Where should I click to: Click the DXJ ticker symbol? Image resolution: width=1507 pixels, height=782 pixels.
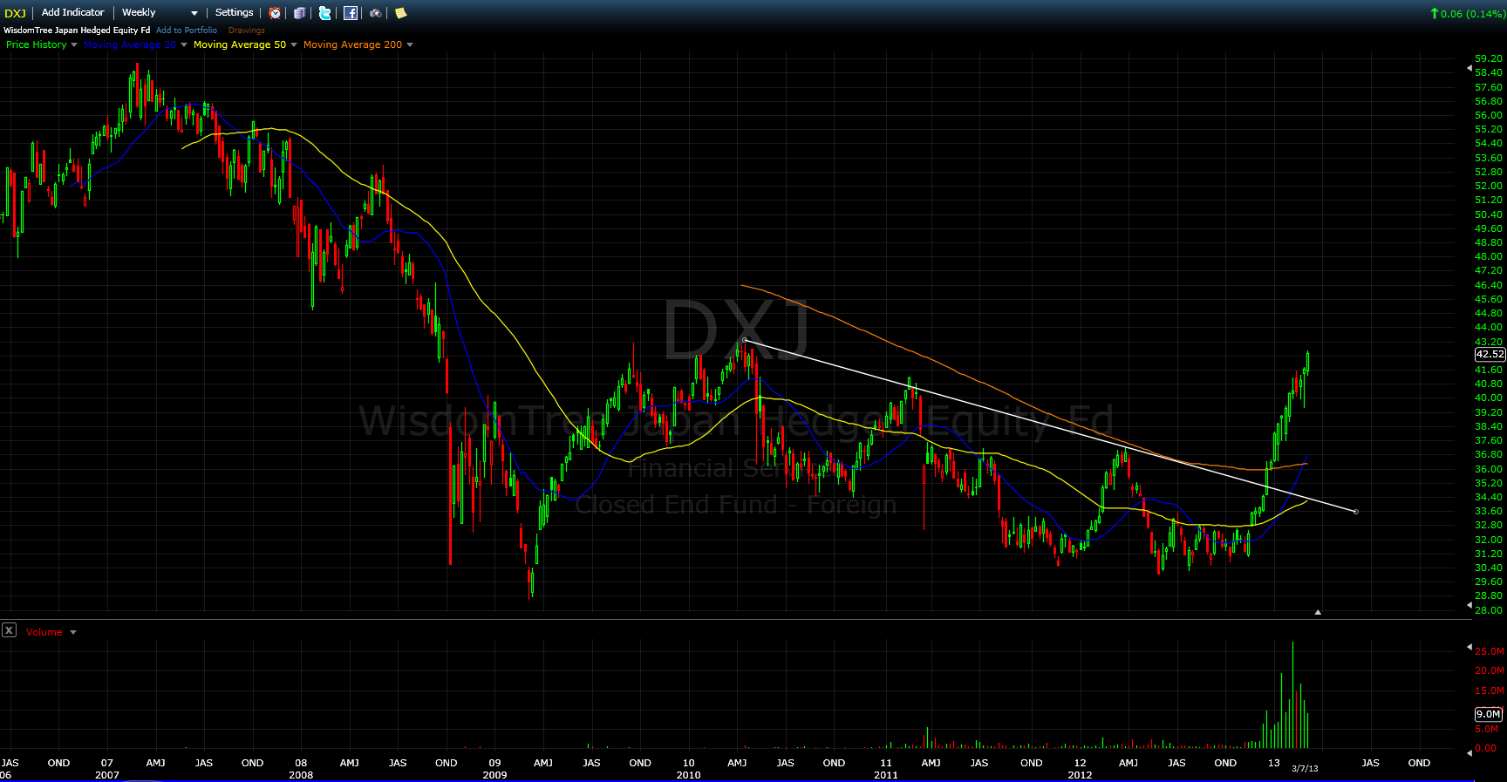15,13
